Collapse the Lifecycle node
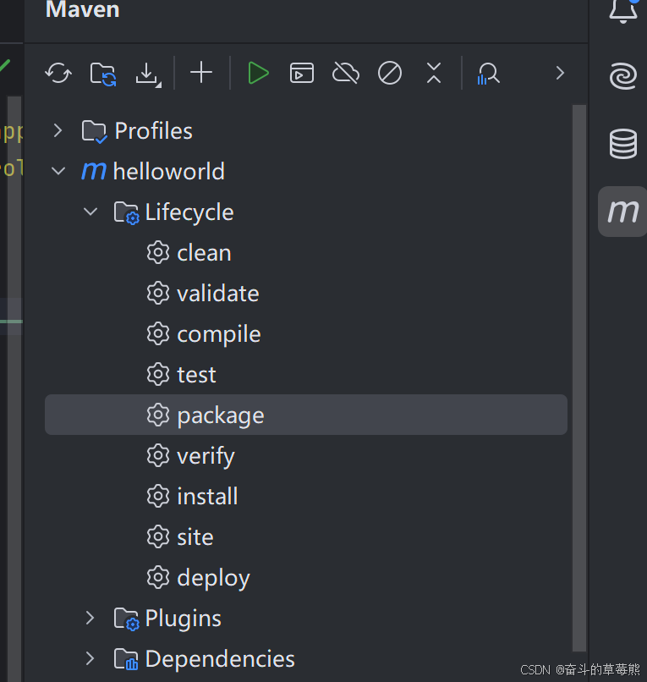Screen dimensions: 647x682 click(x=90, y=212)
